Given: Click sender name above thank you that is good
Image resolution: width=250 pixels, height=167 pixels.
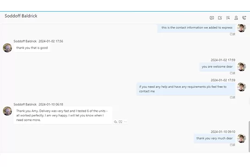Looking at the screenshot, I should [x=25, y=41].
